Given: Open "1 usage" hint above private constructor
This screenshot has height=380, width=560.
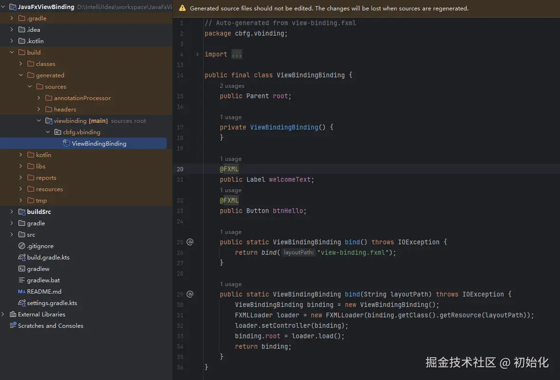Looking at the screenshot, I should [231, 117].
